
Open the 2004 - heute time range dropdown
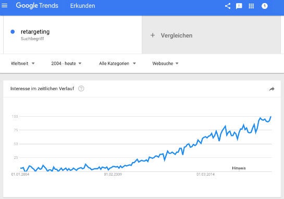pos(66,64)
